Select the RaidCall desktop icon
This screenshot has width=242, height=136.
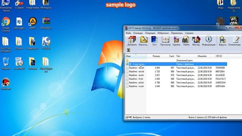coord(46,43)
